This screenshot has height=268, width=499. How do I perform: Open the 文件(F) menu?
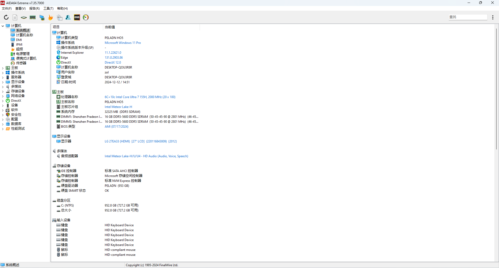[7, 9]
